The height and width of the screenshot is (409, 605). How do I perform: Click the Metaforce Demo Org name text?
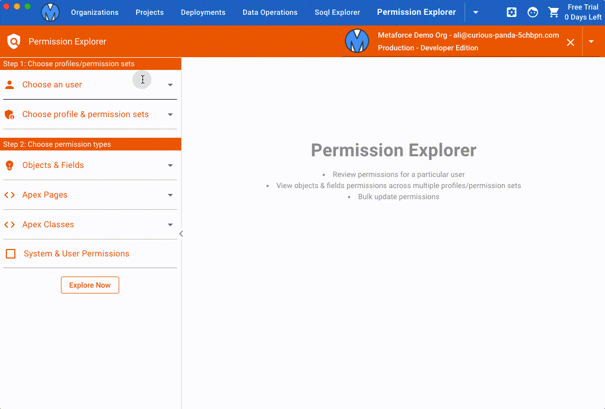[x=468, y=35]
